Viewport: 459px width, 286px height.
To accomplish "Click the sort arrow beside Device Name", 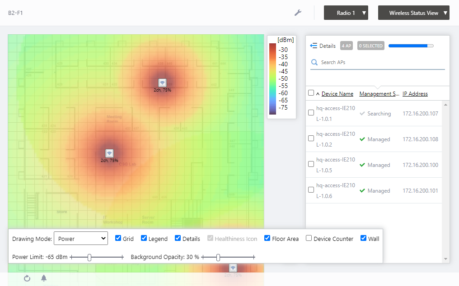I will [318, 94].
